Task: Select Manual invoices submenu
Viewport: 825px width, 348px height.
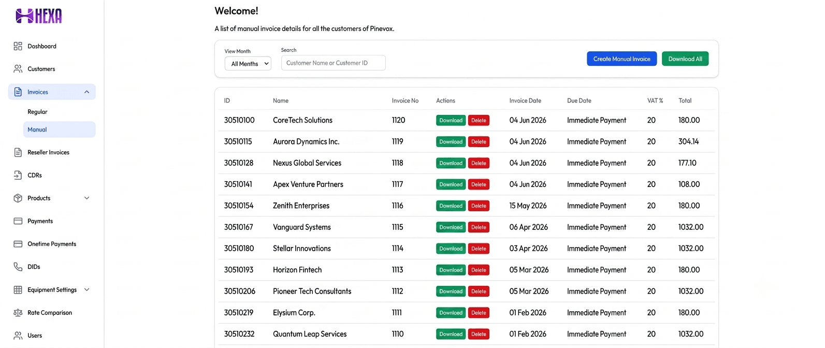Action: pyautogui.click(x=59, y=129)
